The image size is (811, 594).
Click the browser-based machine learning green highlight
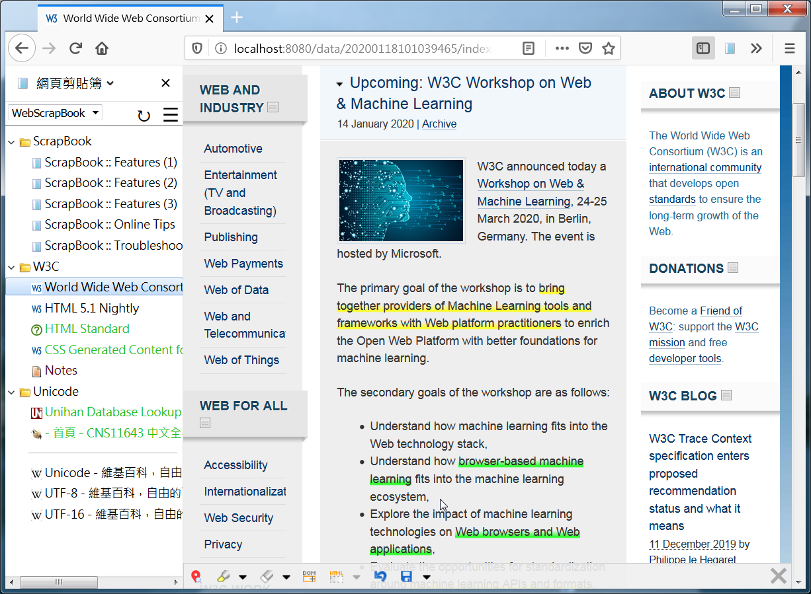coord(477,470)
